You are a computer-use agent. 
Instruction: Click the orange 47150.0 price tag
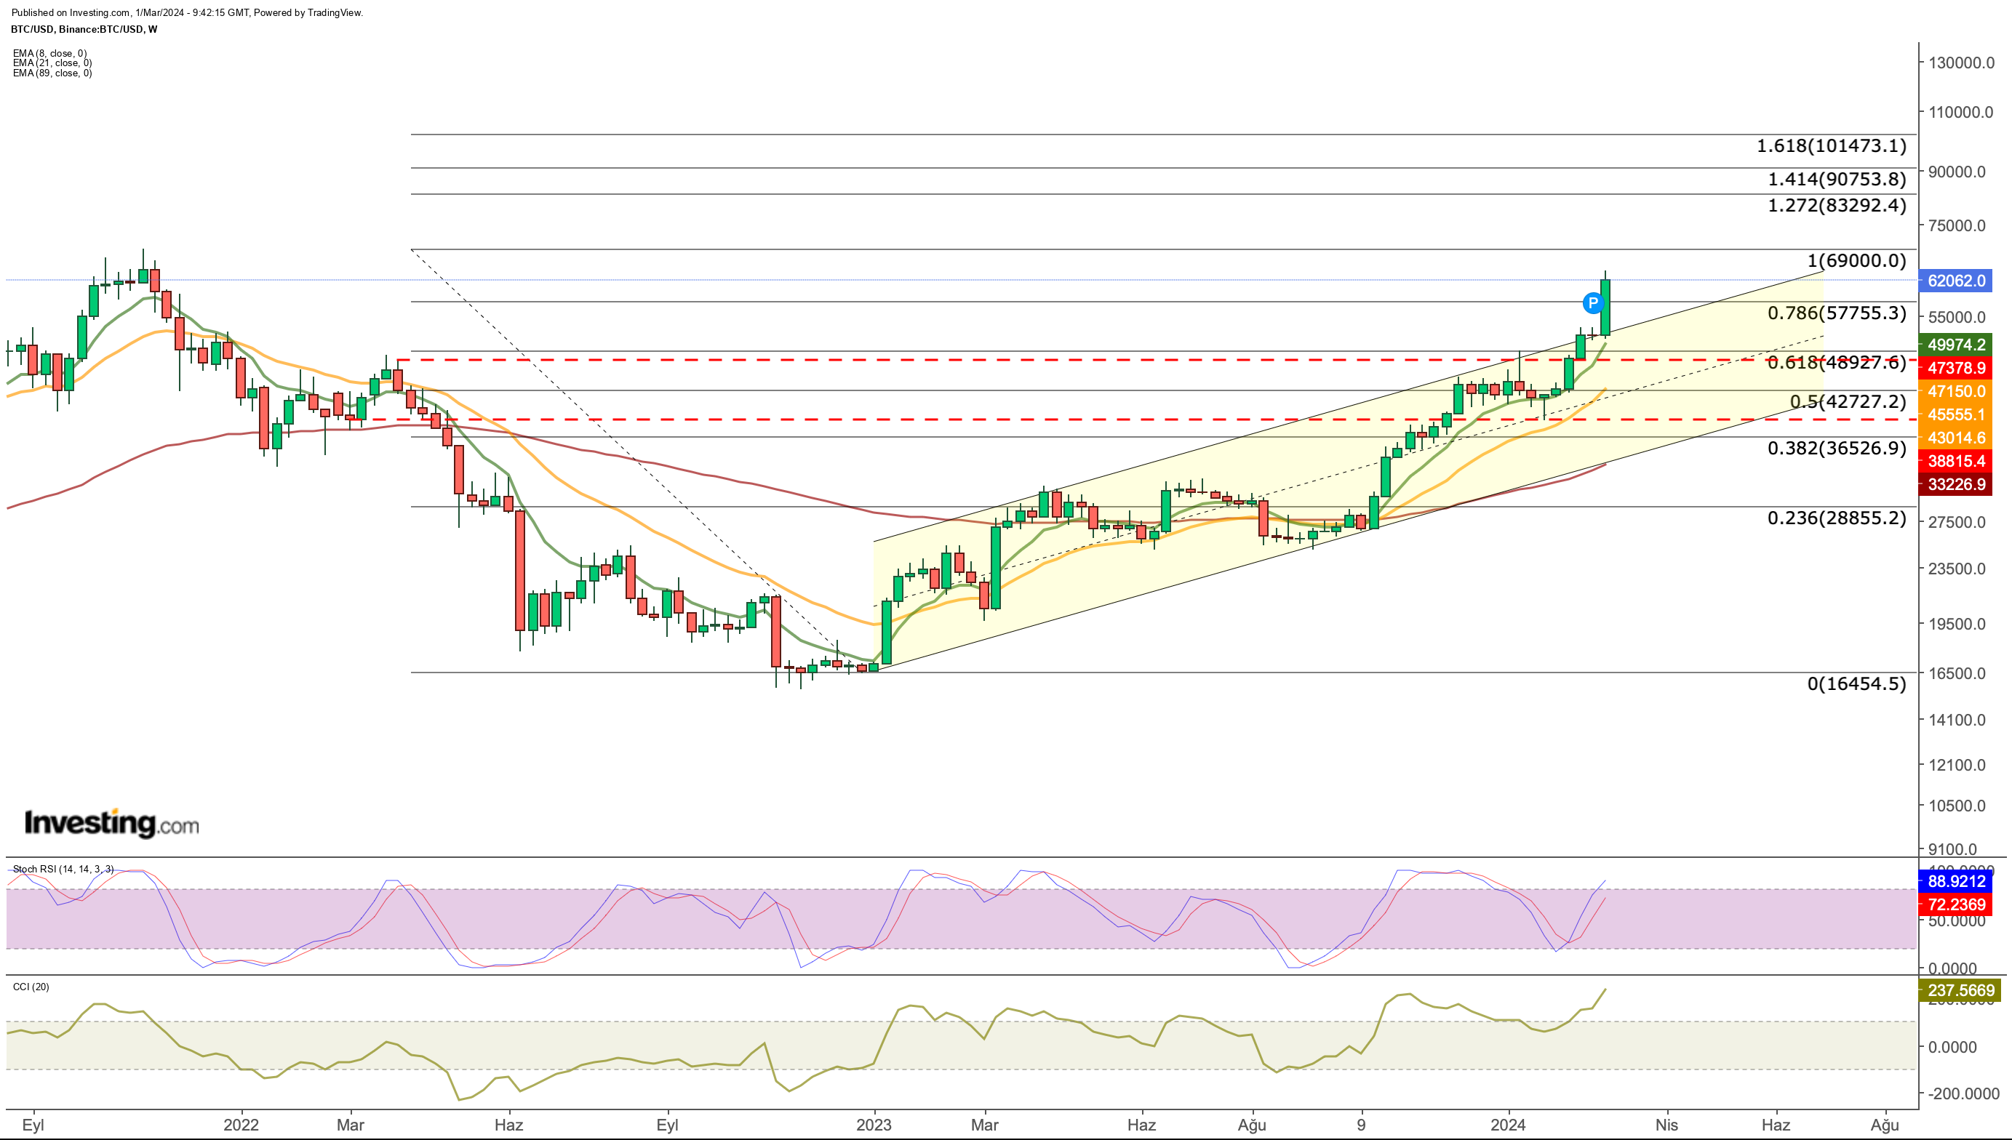[x=1957, y=391]
